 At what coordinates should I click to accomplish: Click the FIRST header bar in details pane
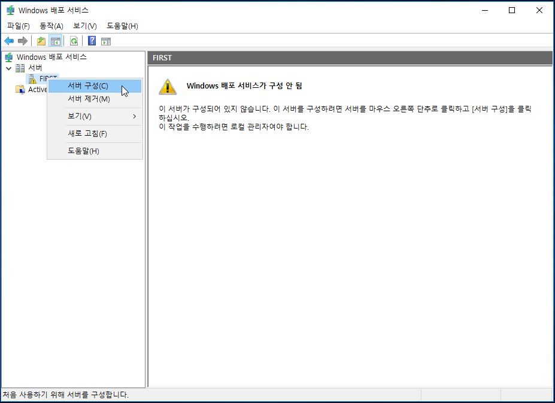350,58
